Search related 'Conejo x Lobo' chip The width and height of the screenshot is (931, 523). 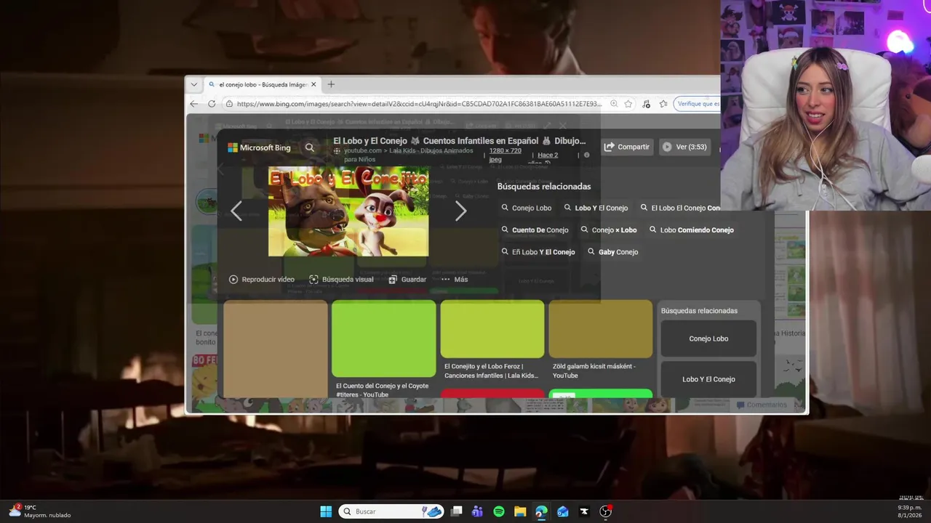coord(609,230)
